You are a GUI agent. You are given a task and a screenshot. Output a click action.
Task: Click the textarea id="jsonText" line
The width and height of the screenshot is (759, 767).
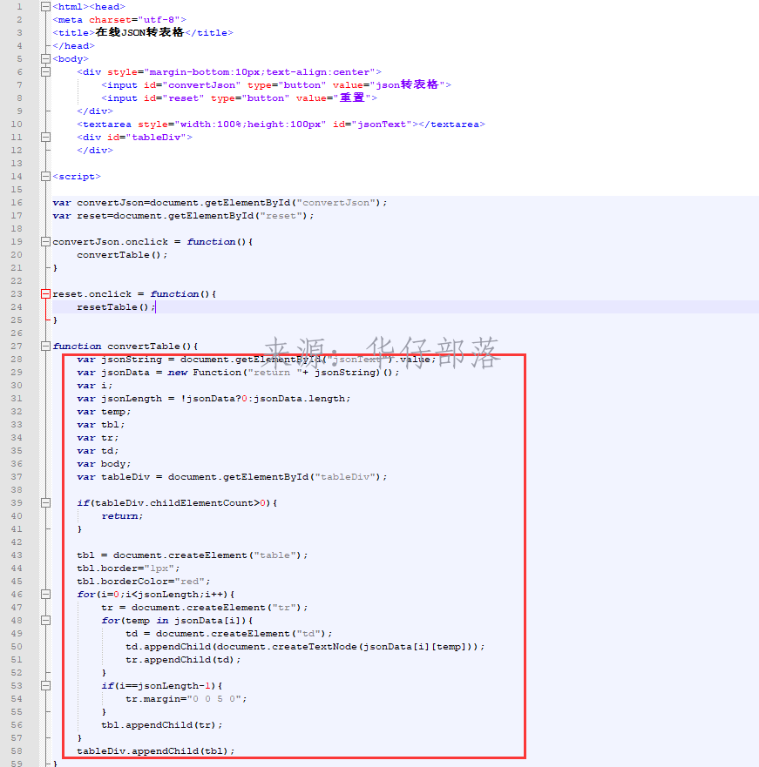click(281, 124)
